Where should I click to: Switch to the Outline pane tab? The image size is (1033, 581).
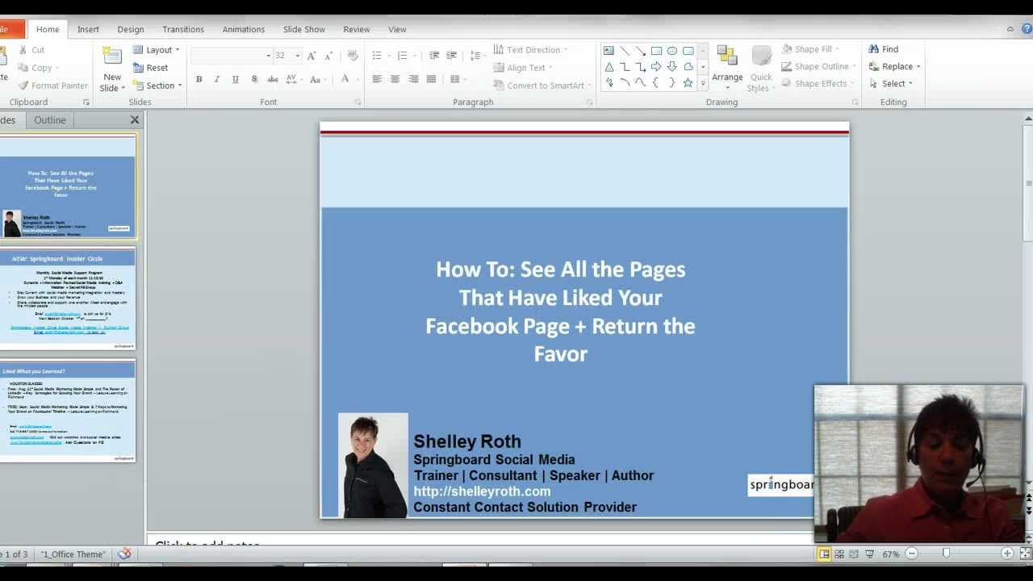(x=50, y=120)
